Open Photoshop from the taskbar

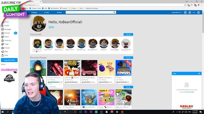pyautogui.click(x=81, y=112)
